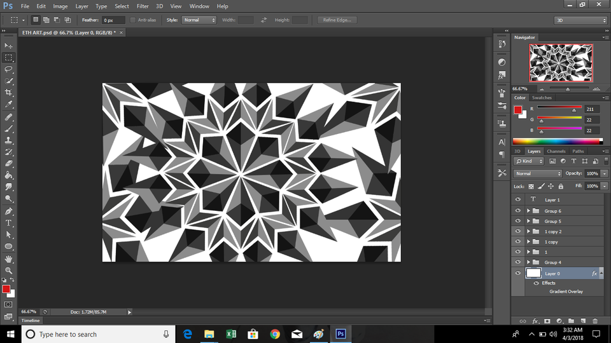Hide Layer 0 Effects
Screen dimensions: 611x343
[x=537, y=283]
